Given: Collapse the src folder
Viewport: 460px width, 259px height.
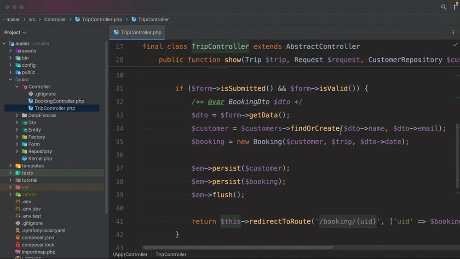Looking at the screenshot, I should [x=11, y=80].
